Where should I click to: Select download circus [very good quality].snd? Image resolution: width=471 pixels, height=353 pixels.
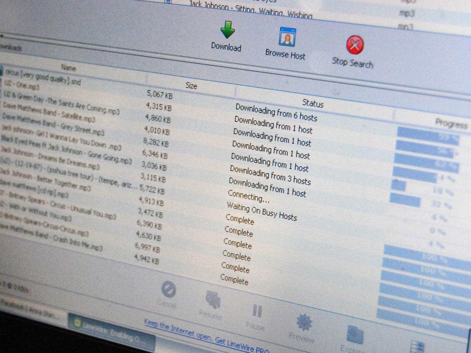coord(43,77)
